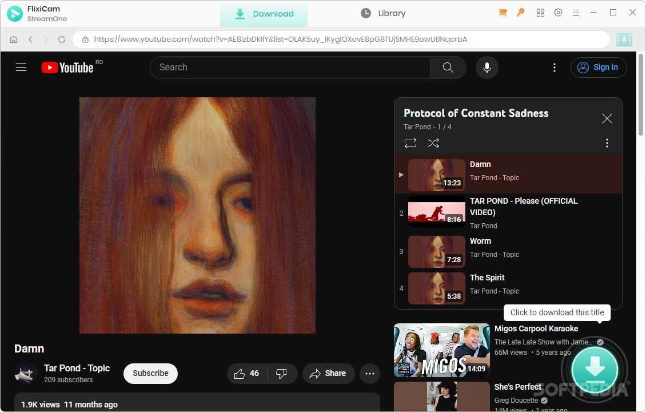Screen dimensions: 646x412
Task: Click the search magnifier button
Action: [448, 67]
